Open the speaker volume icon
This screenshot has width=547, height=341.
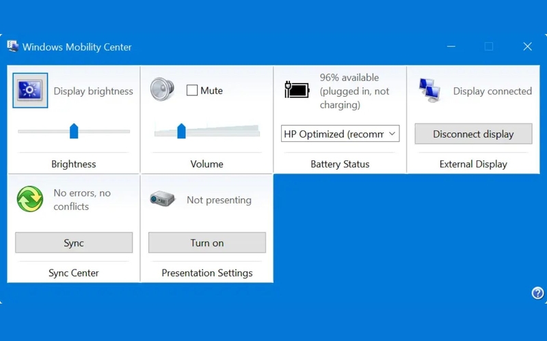click(x=162, y=89)
